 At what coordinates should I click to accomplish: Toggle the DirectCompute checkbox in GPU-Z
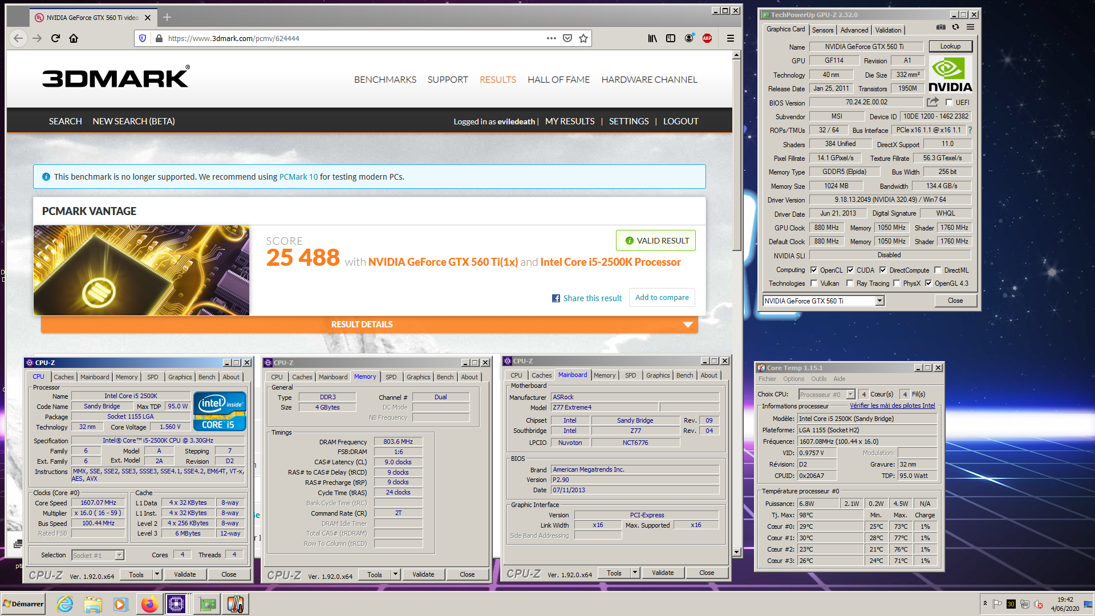click(x=883, y=270)
